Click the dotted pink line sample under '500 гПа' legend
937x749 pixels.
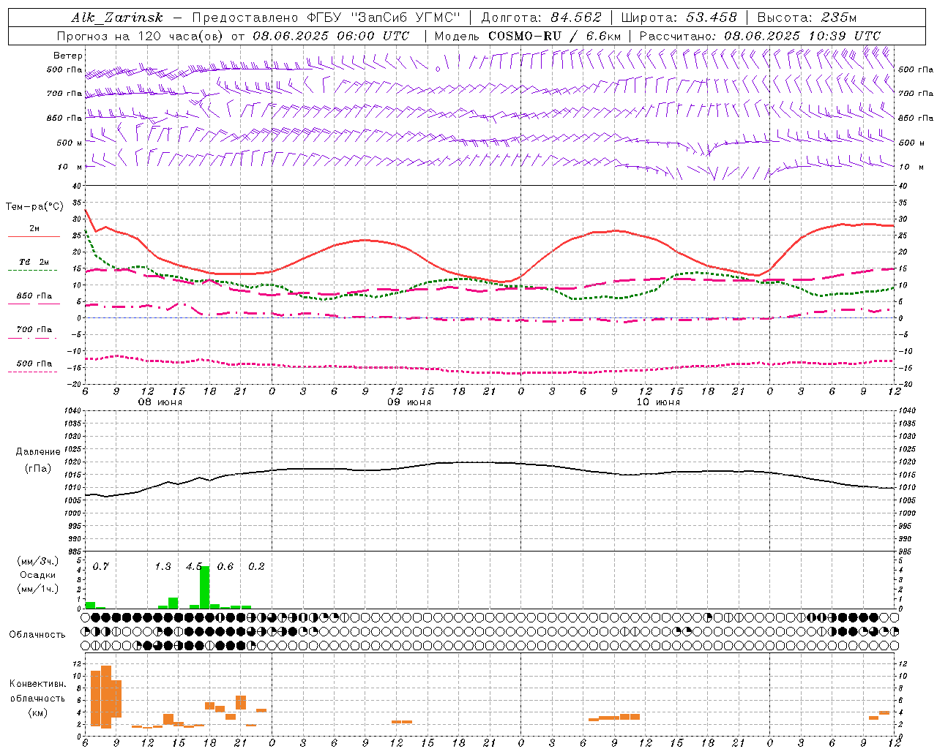[x=34, y=372]
